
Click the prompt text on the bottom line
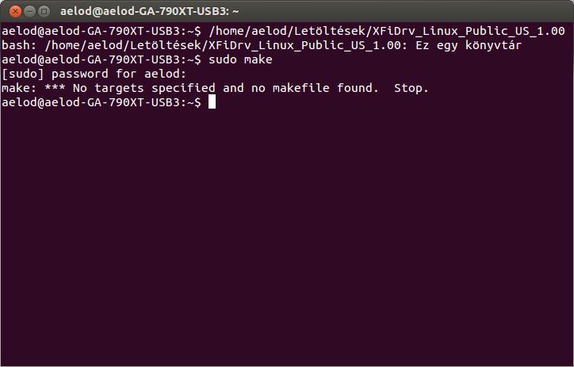tap(101, 102)
